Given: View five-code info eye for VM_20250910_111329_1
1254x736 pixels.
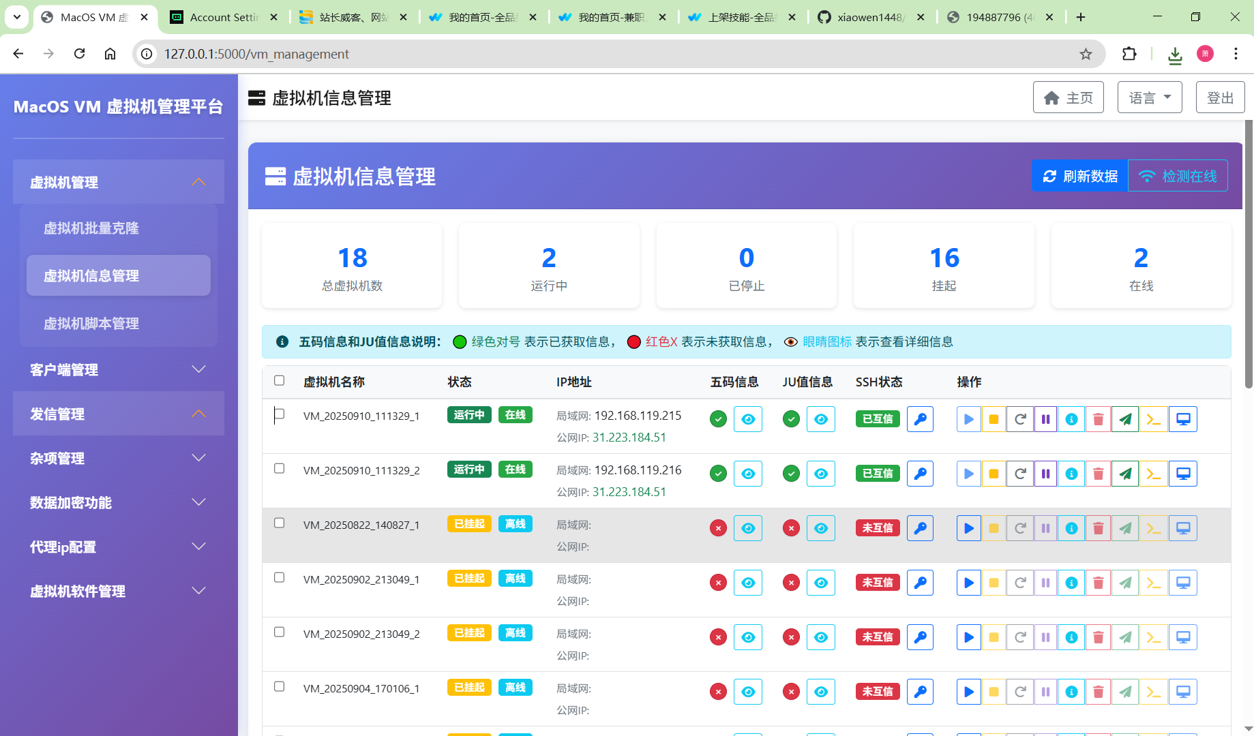Looking at the screenshot, I should pyautogui.click(x=748, y=419).
